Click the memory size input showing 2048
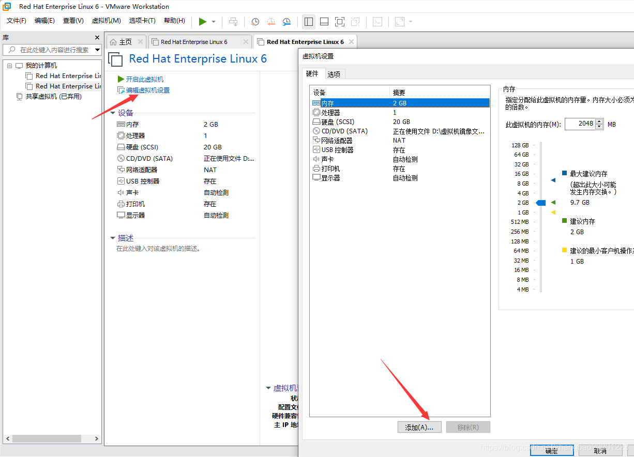Viewport: 634px width, 457px height. click(x=580, y=124)
